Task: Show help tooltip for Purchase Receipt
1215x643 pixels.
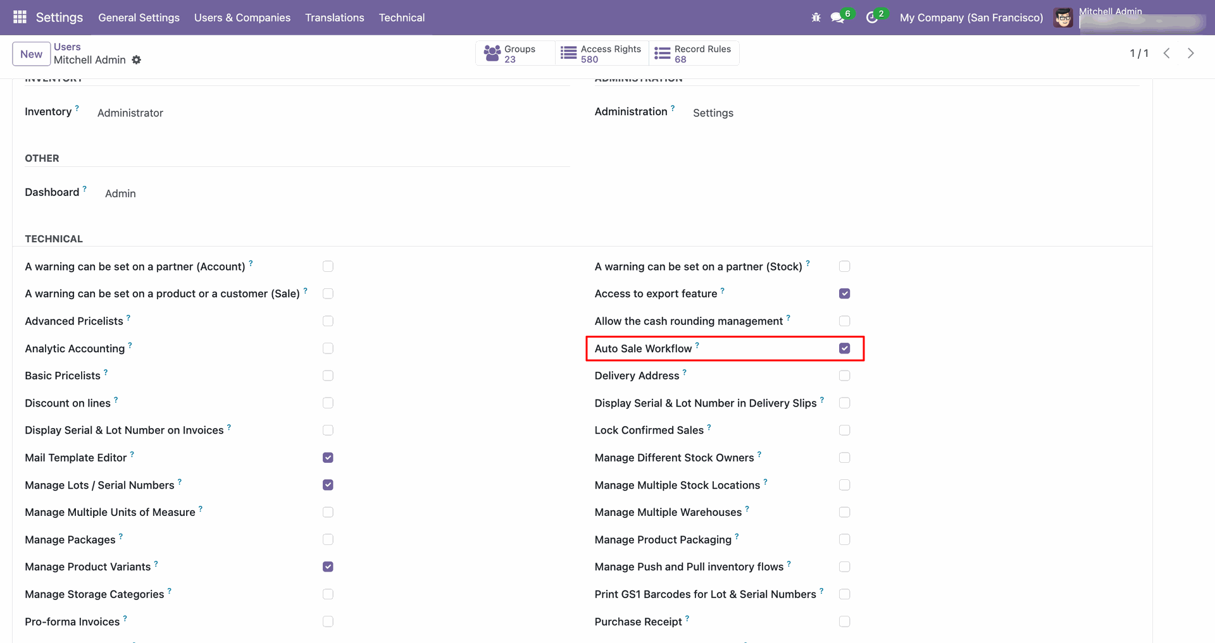Action: coord(687,618)
